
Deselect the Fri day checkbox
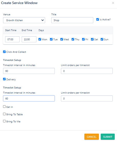click(x=83, y=39)
